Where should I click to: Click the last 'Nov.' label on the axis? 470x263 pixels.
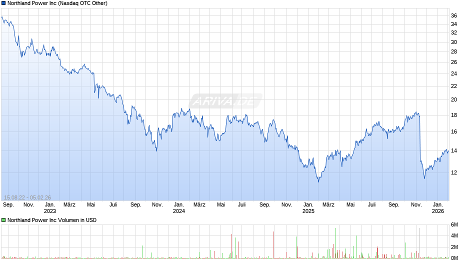click(416, 205)
